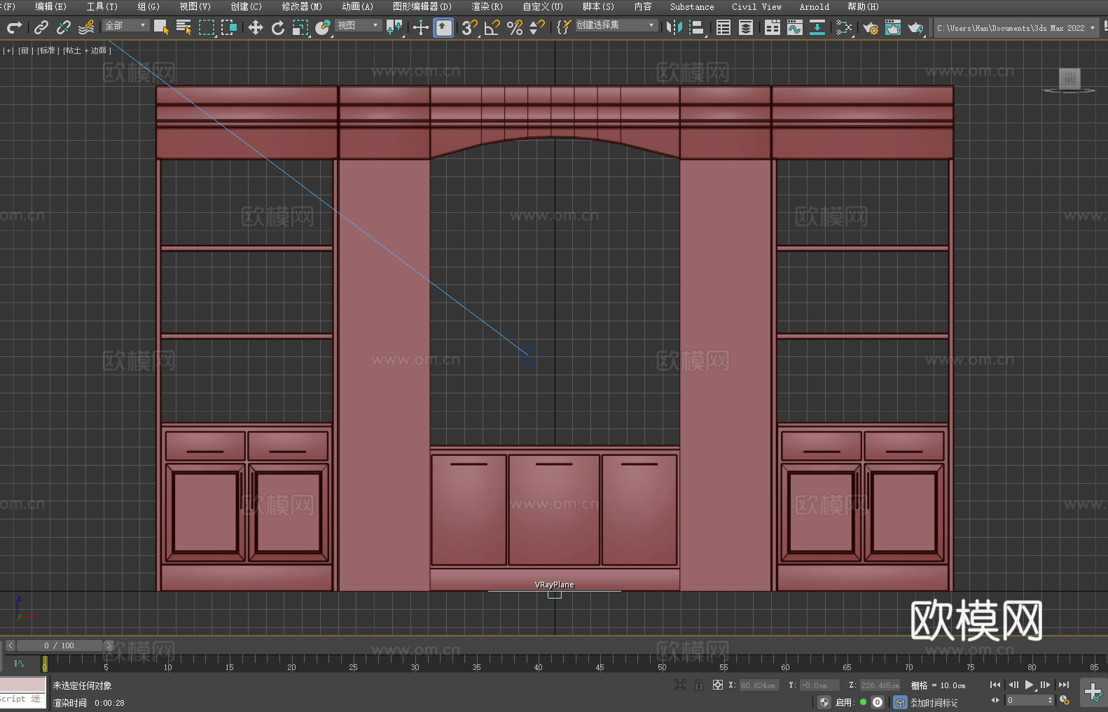Activate Select and Move tool
This screenshot has height=712, width=1108.
pos(256,27)
